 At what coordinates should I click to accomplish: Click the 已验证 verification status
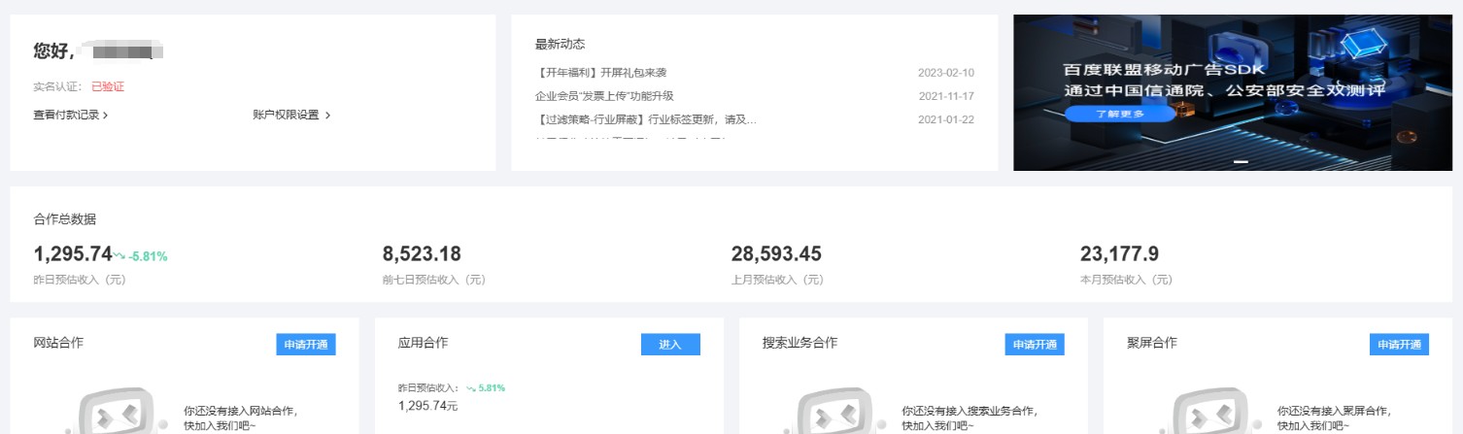108,86
